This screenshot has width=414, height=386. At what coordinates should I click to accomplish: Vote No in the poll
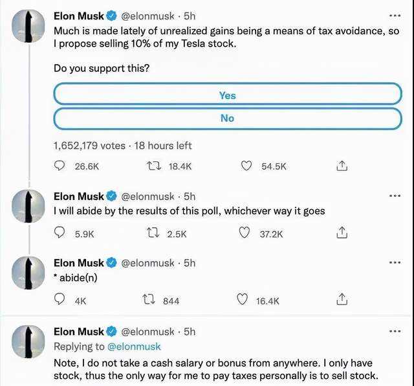pos(227,118)
